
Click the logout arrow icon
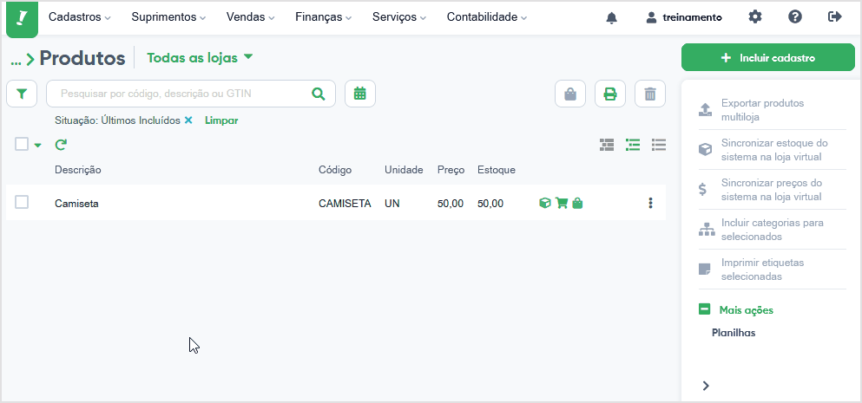834,17
